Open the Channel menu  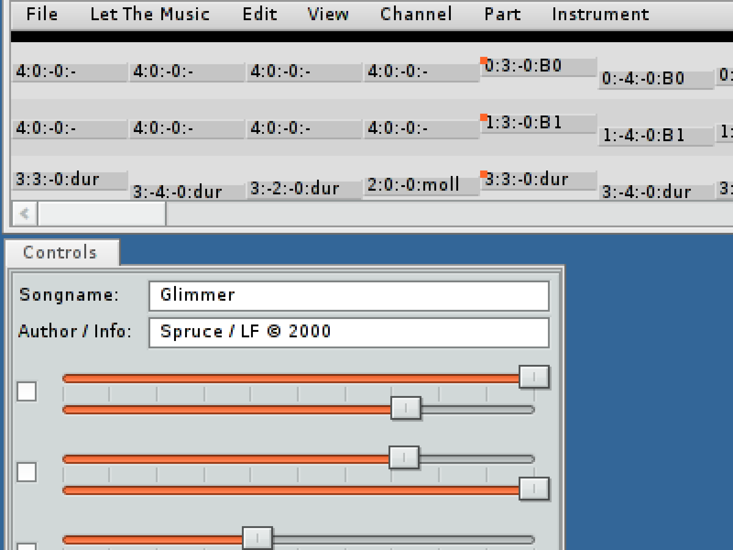[416, 14]
